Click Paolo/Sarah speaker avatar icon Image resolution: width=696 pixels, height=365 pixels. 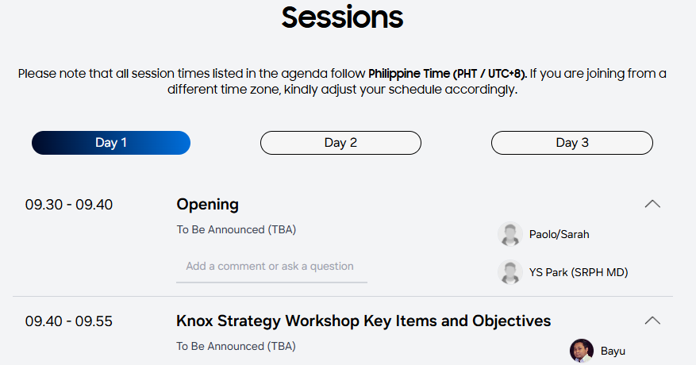(x=510, y=234)
